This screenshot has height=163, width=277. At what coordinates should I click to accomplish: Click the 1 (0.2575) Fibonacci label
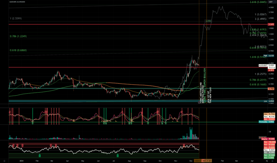pos(260,74)
